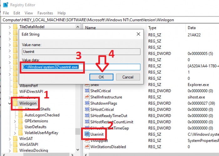
Task: Click the registry path address bar
Action: [x=110, y=20]
